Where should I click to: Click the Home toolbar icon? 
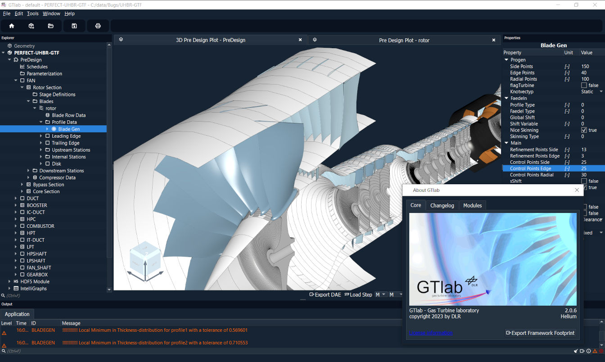point(12,26)
